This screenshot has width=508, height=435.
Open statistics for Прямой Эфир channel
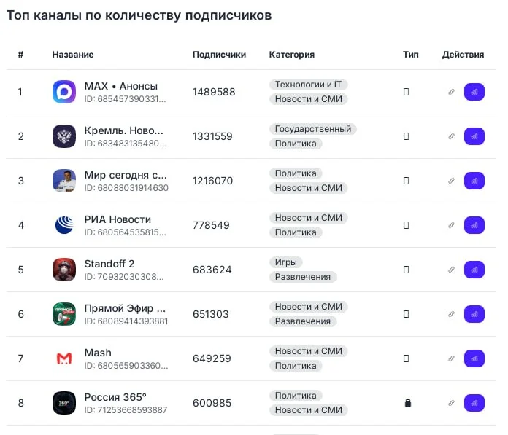click(x=474, y=314)
